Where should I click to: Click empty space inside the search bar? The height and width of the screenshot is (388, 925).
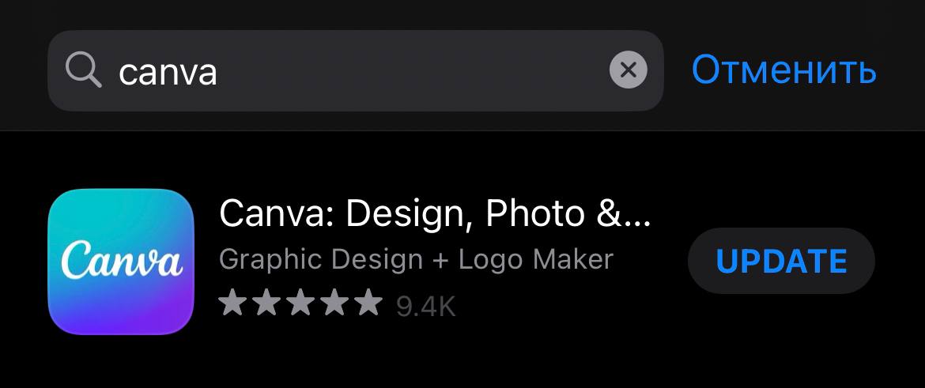(x=413, y=71)
